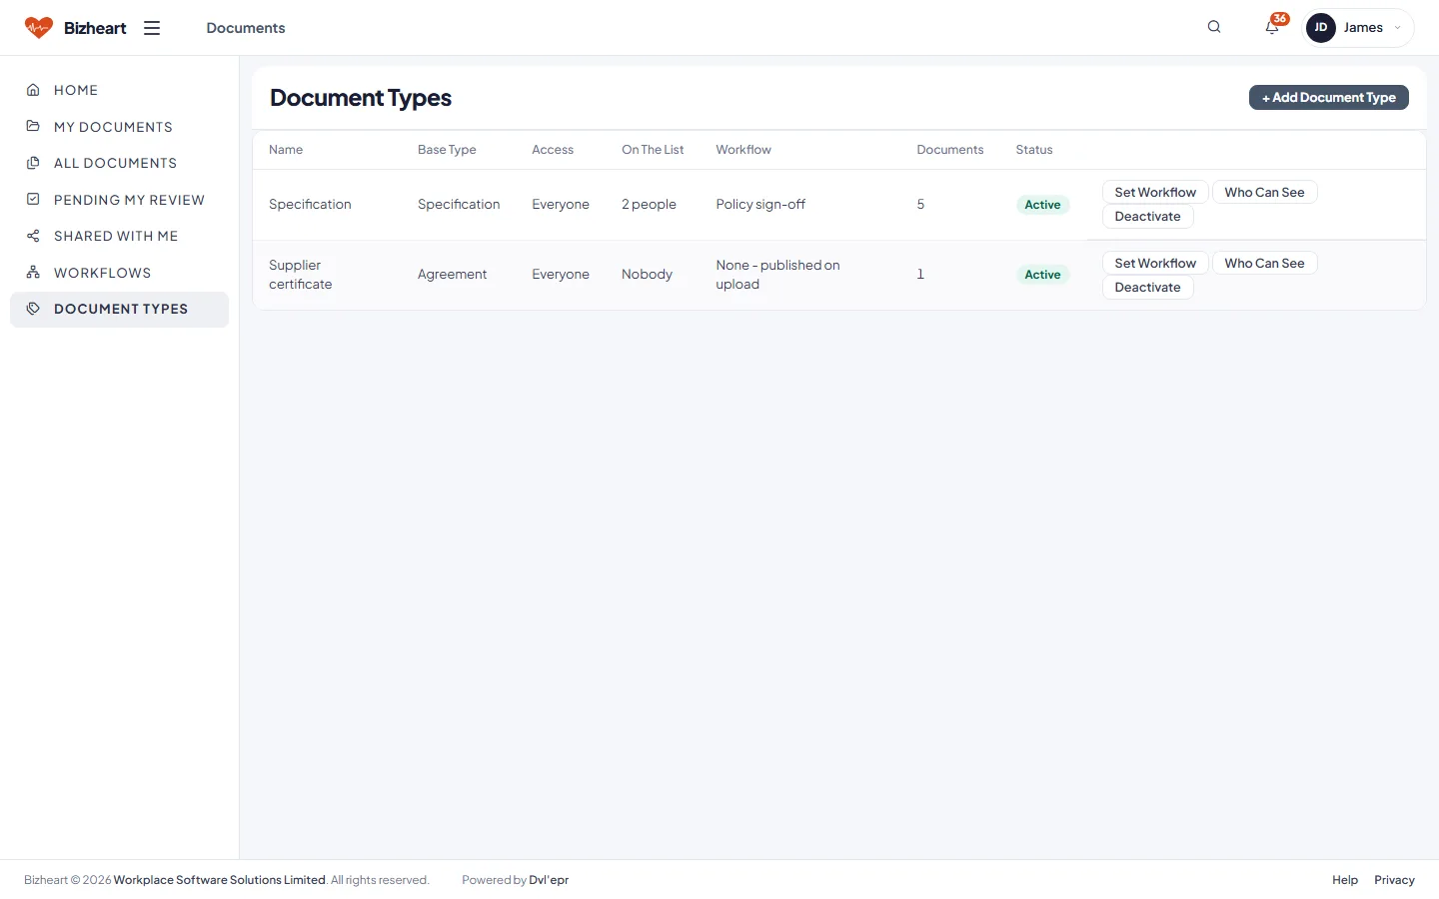The width and height of the screenshot is (1439, 899).
Task: Click the 2 people cell
Action: pos(649,204)
